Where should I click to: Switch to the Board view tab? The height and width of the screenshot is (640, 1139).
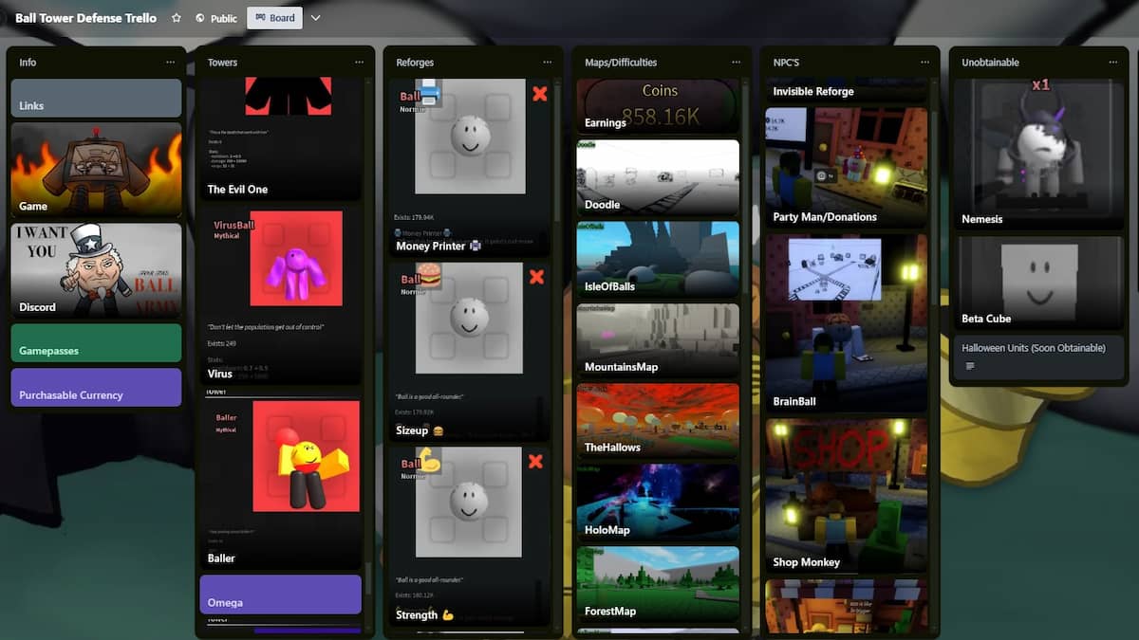(x=274, y=18)
